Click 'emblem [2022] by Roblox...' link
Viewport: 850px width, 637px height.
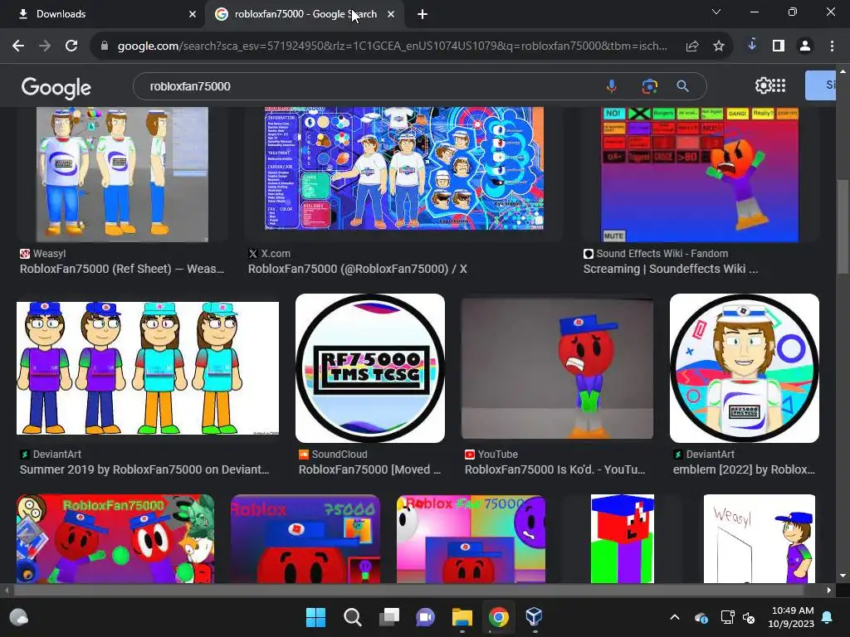(x=744, y=469)
